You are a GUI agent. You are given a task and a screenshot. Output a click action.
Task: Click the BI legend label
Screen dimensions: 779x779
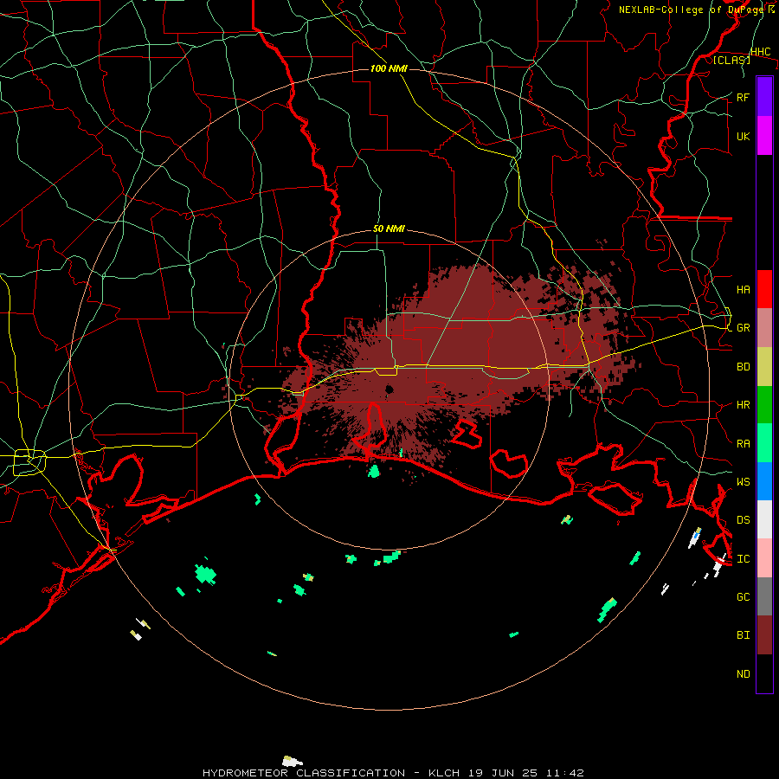(743, 635)
